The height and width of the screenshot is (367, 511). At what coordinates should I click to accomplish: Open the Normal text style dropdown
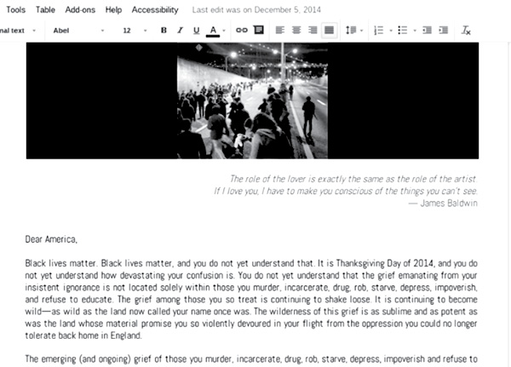click(19, 31)
